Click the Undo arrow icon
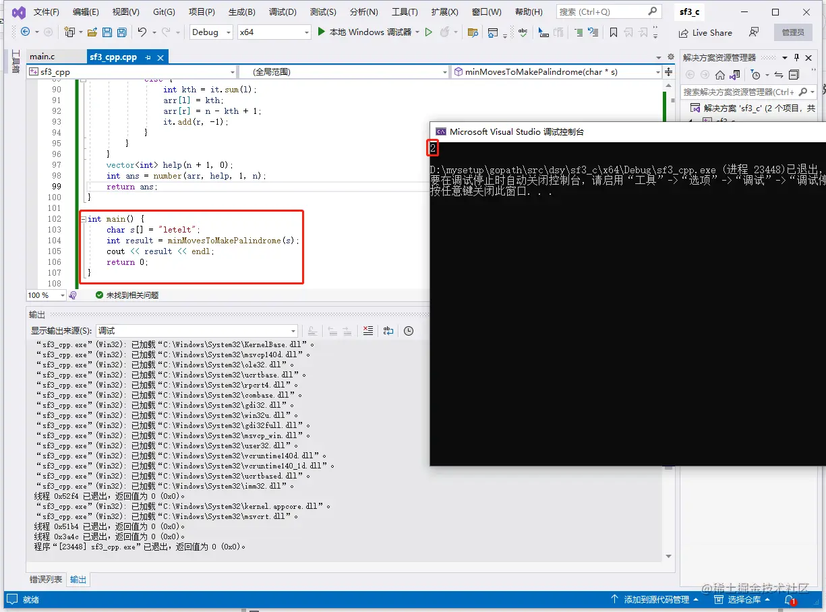The image size is (826, 612). pos(142,32)
